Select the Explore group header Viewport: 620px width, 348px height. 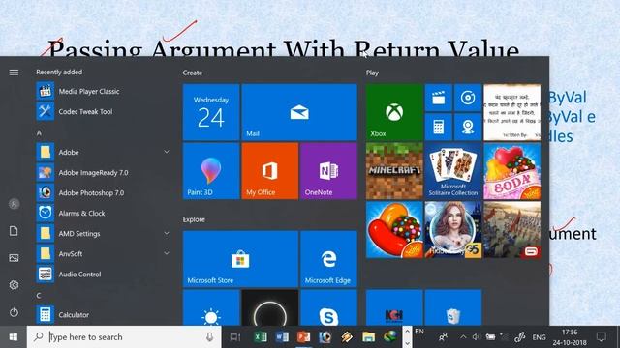[x=194, y=219]
